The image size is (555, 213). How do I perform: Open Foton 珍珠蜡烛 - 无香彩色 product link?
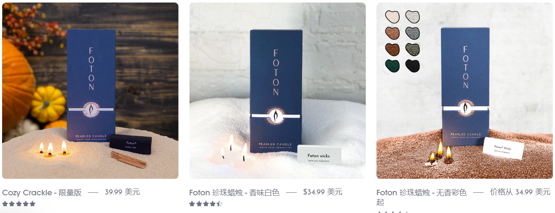pyautogui.click(x=421, y=197)
